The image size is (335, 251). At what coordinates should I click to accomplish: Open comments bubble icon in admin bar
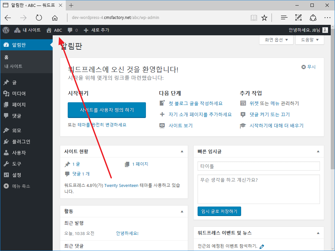click(x=70, y=30)
